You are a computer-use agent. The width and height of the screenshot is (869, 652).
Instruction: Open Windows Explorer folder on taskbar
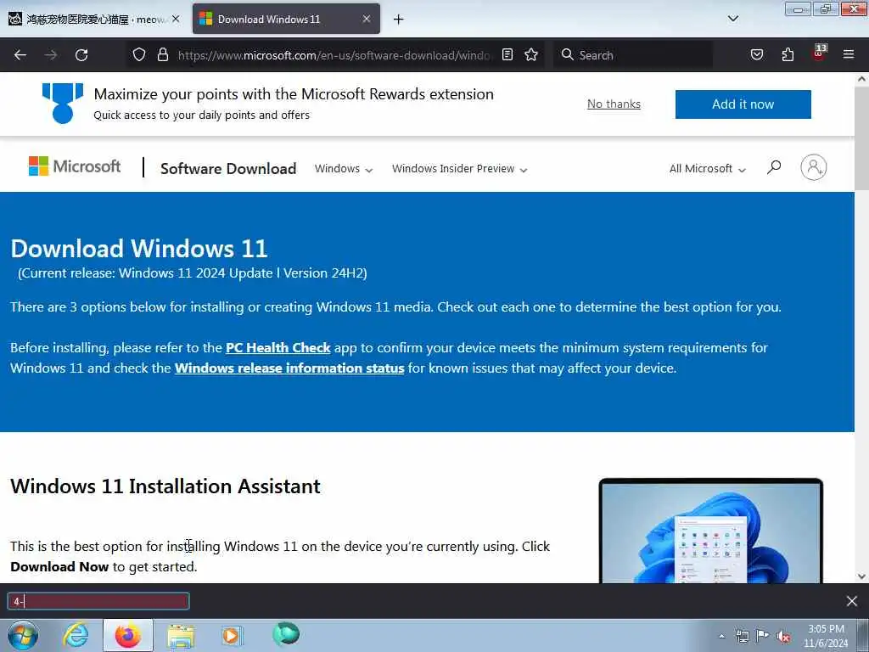(x=181, y=636)
